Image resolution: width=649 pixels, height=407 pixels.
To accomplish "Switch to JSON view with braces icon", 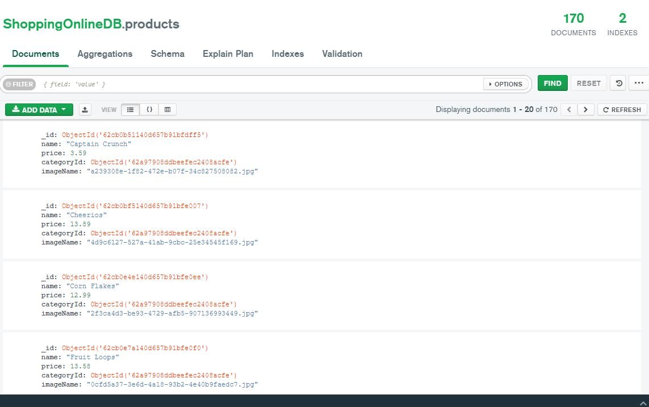I will [x=149, y=109].
